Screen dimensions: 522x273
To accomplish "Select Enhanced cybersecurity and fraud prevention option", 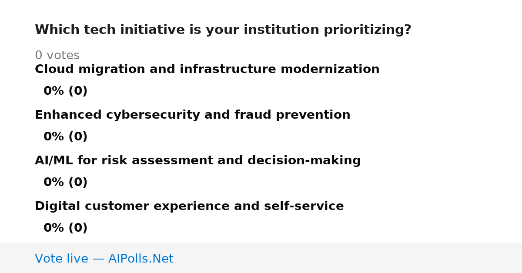I will [193, 115].
